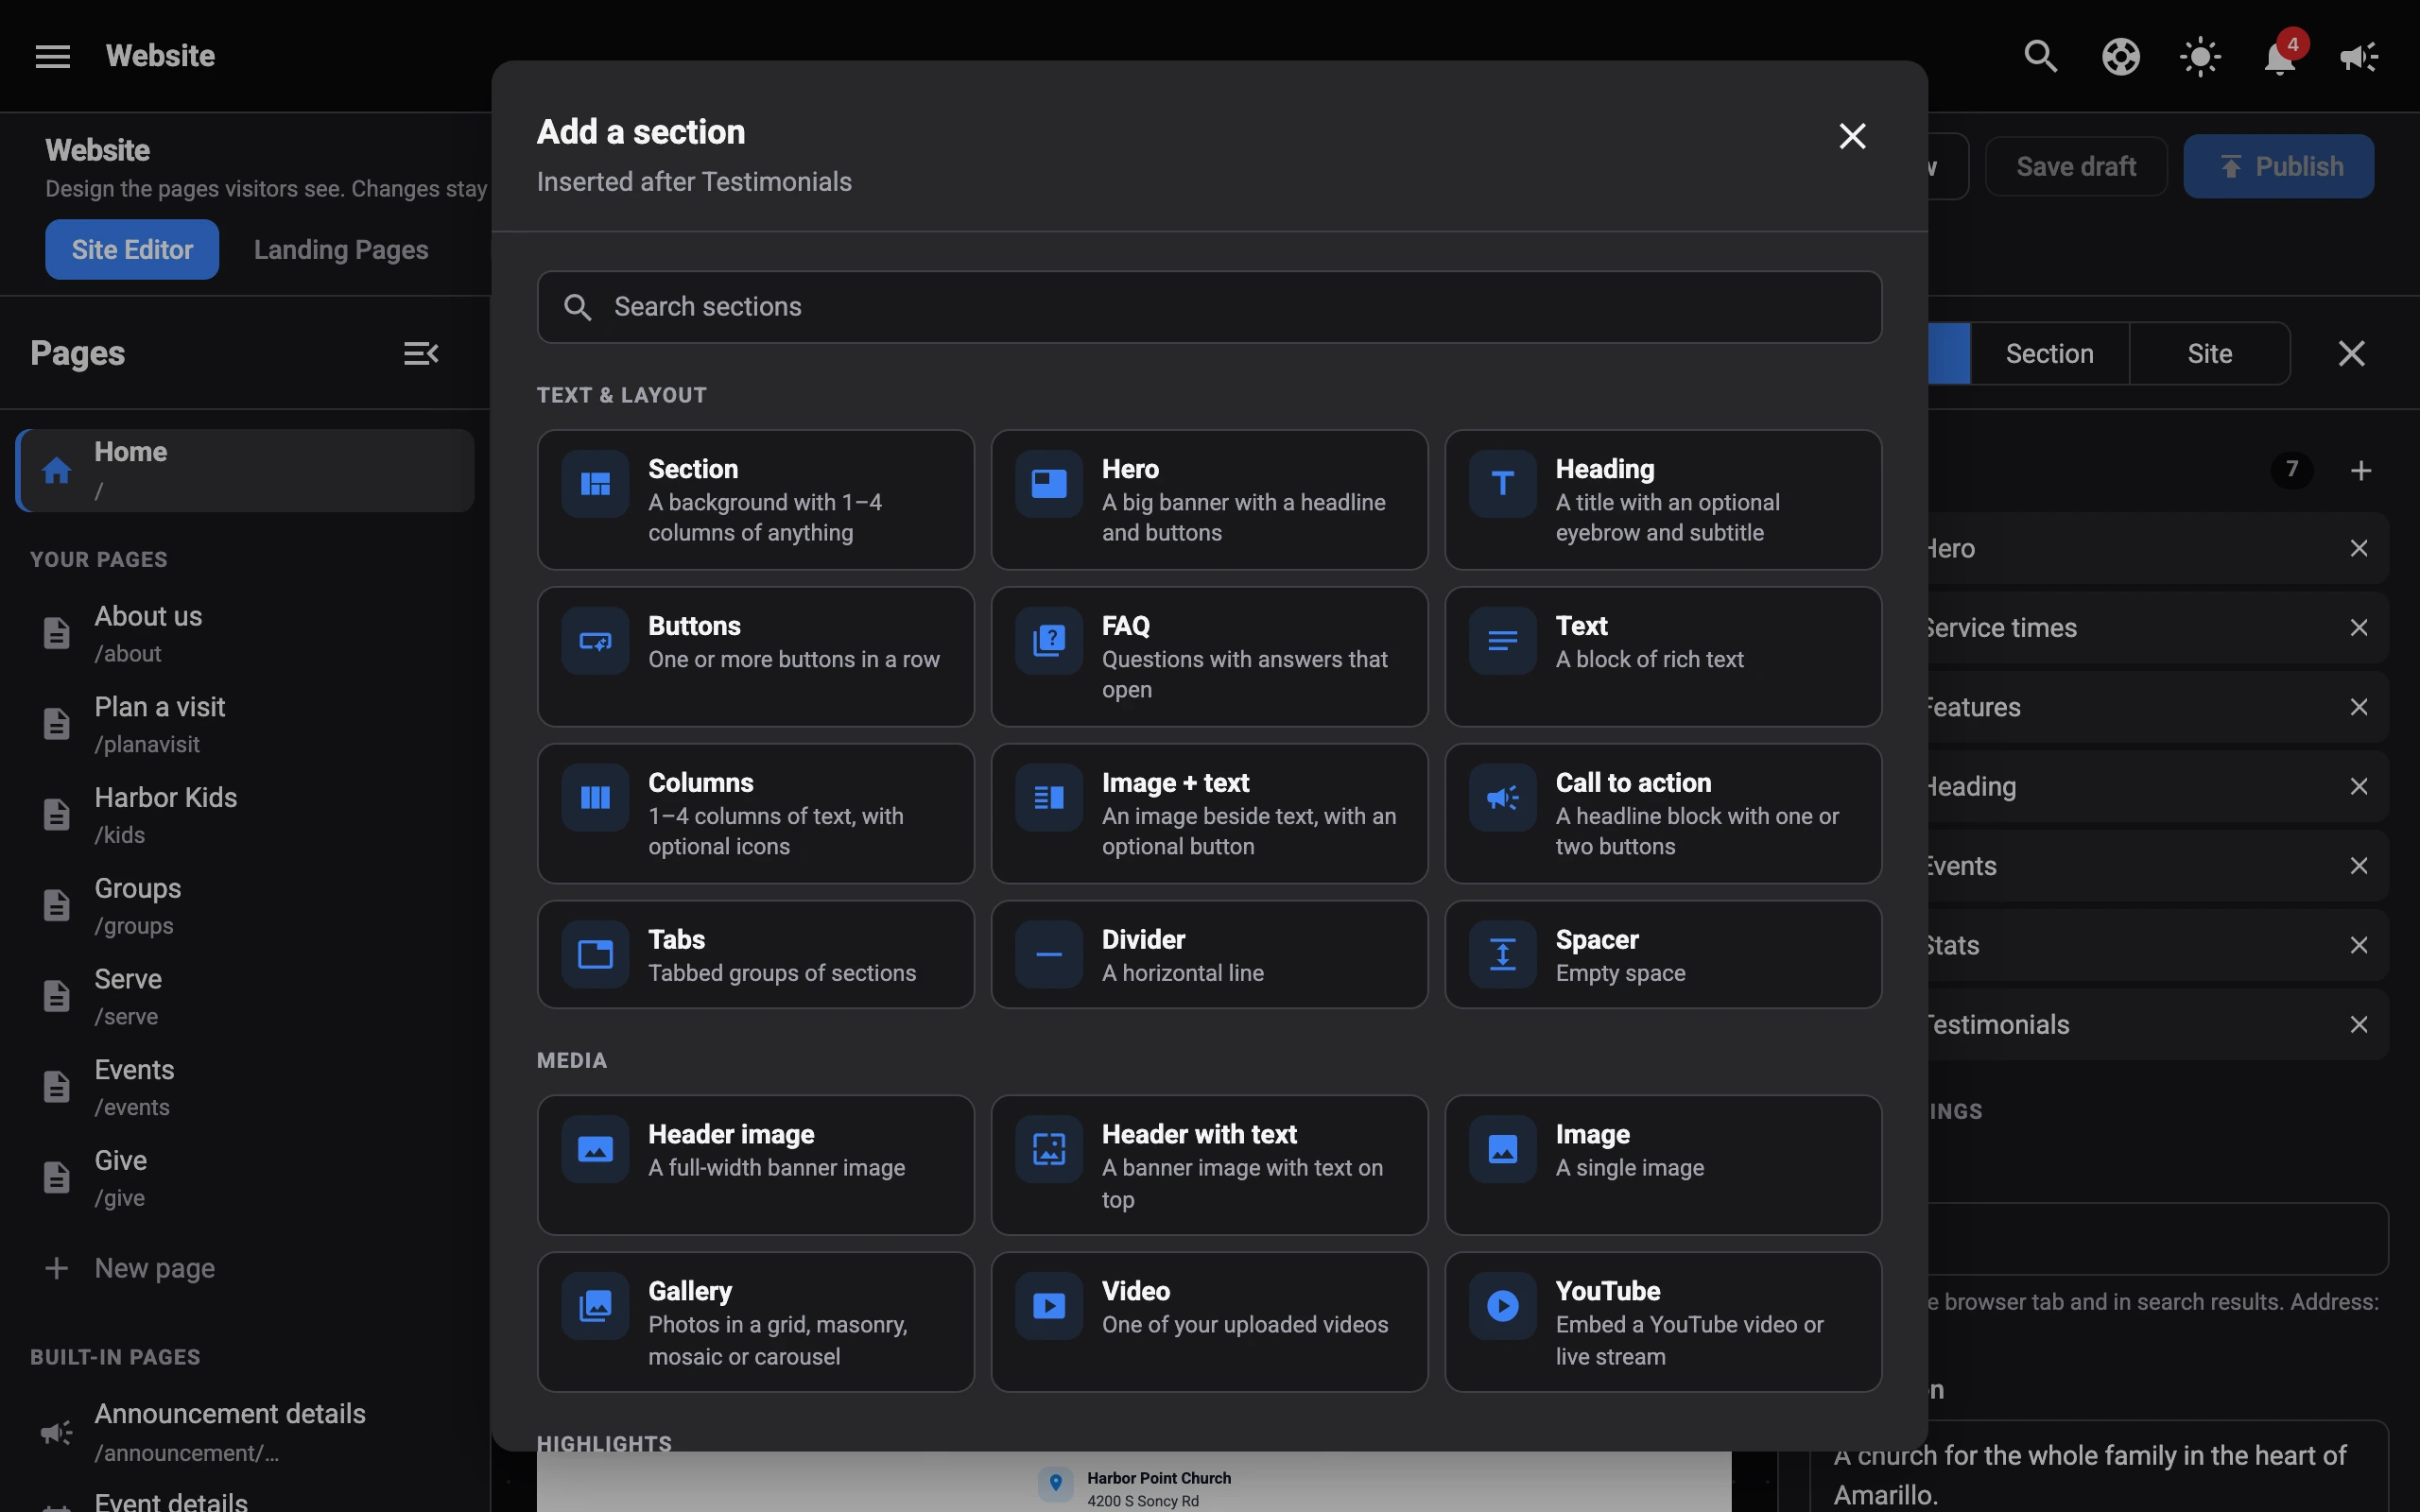Switch to the Site Editor tab
The width and height of the screenshot is (2420, 1512).
[132, 249]
